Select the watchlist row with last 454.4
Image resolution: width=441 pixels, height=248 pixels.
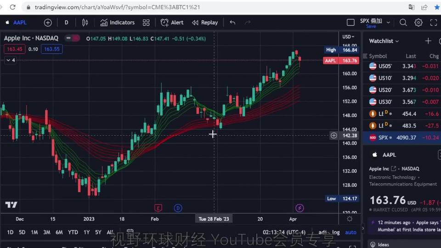click(402, 113)
